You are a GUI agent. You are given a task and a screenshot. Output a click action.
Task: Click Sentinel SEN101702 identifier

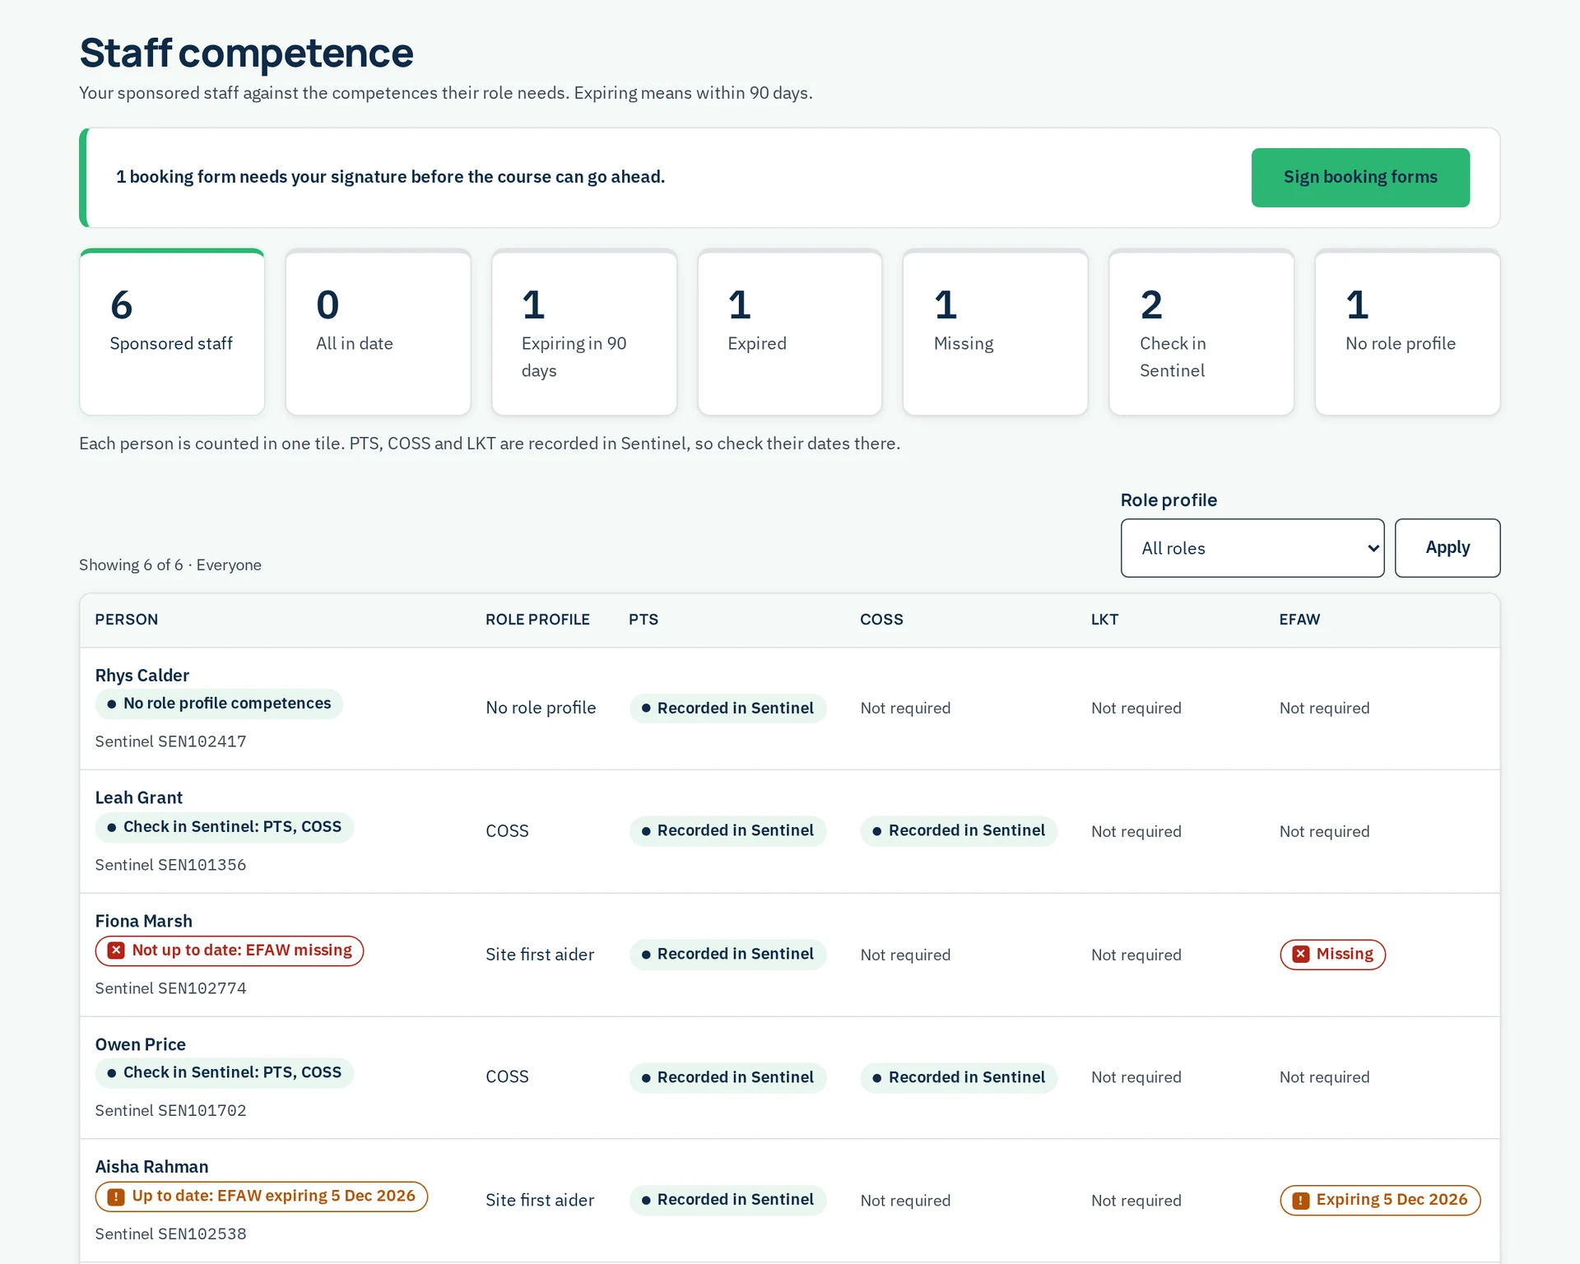[x=170, y=1112]
